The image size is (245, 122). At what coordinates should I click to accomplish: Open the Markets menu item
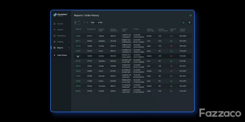60,30
